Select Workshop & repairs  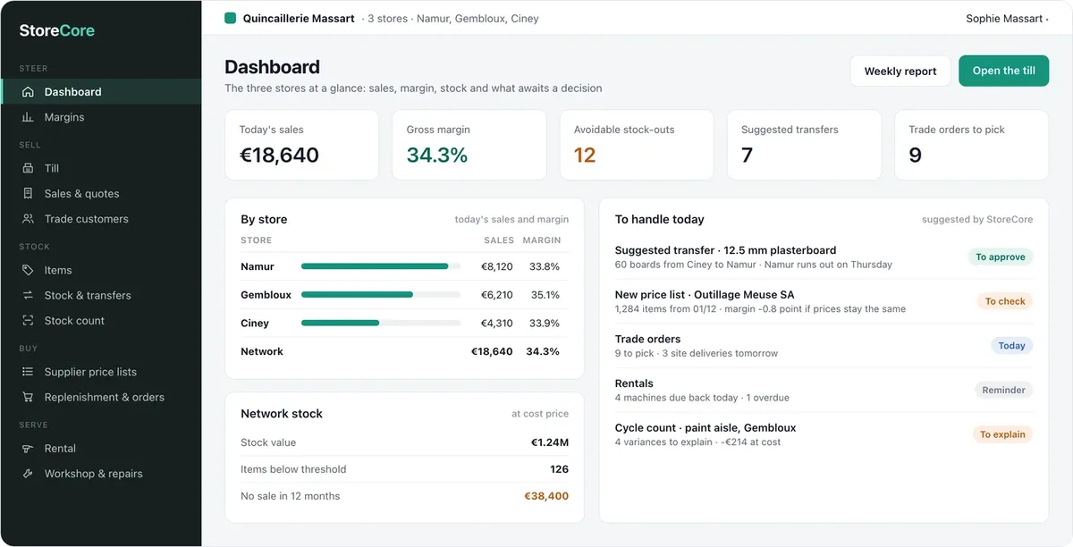click(x=100, y=474)
